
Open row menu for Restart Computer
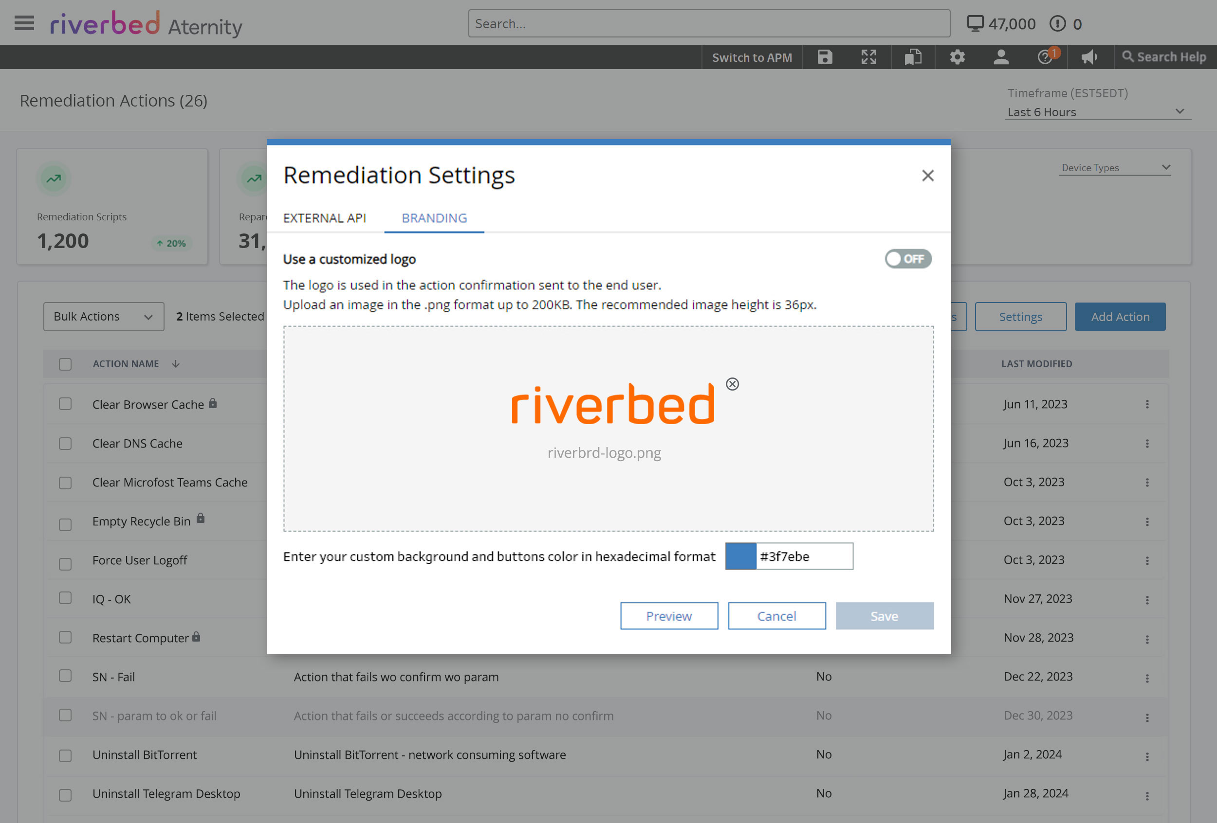tap(1147, 639)
